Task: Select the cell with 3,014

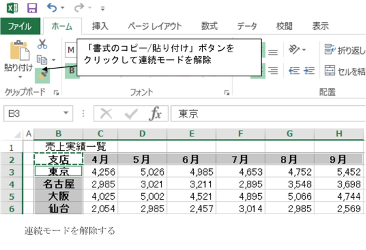Action: (241, 208)
